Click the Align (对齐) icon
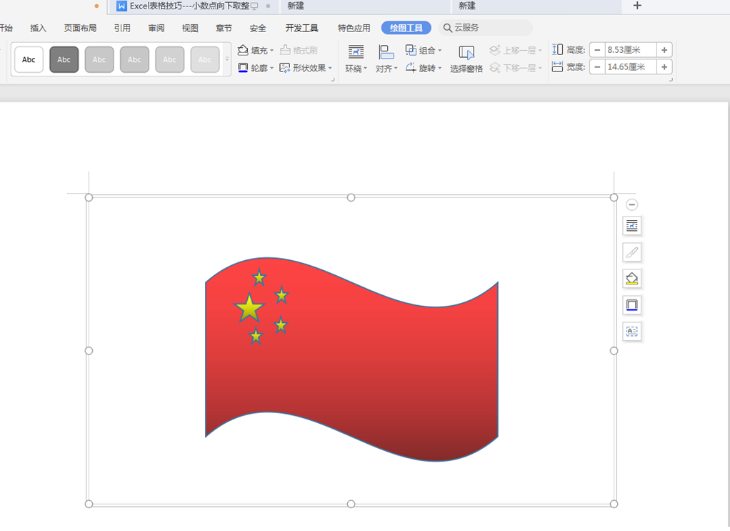The height and width of the screenshot is (531, 730). point(386,59)
